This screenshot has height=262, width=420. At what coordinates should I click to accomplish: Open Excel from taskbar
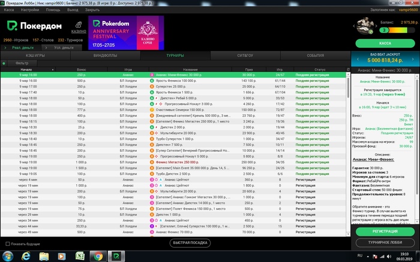pyautogui.click(x=80, y=257)
